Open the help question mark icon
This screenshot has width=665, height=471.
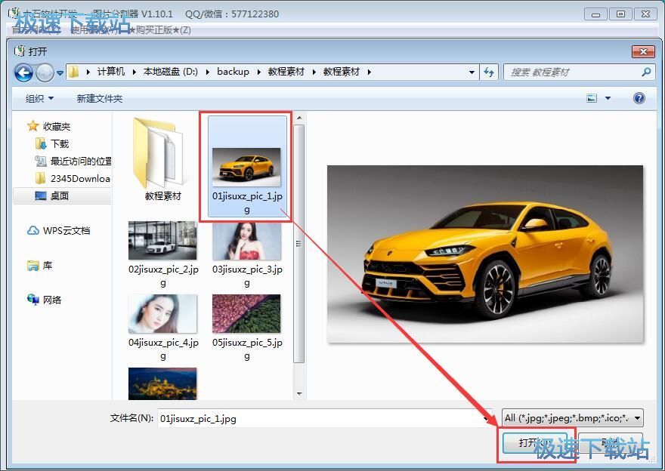[x=639, y=98]
